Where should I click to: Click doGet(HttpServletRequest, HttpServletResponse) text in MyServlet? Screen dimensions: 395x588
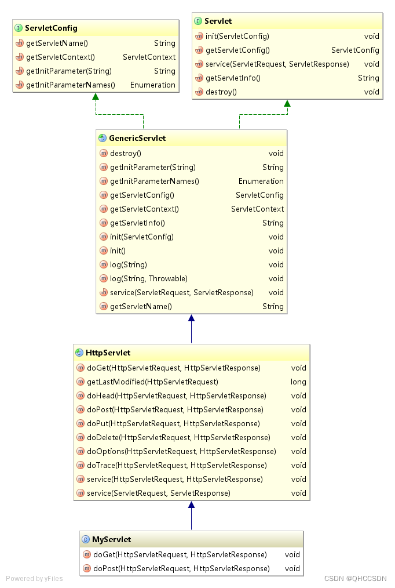(180, 554)
